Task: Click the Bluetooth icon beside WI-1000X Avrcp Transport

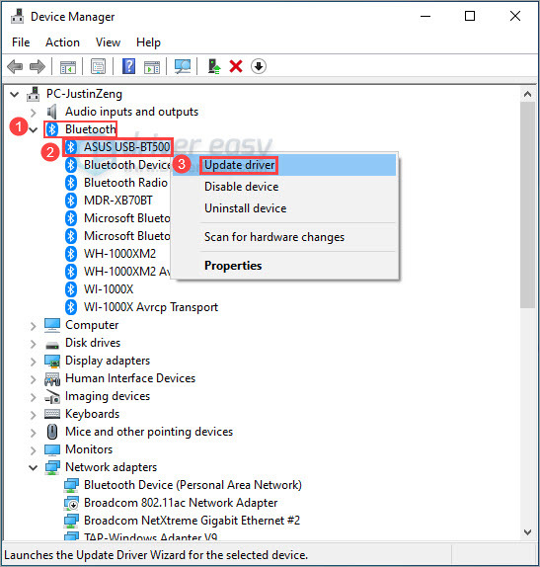Action: click(x=71, y=307)
